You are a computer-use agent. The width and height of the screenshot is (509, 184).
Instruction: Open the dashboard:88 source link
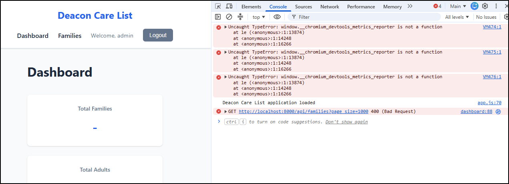[476, 111]
